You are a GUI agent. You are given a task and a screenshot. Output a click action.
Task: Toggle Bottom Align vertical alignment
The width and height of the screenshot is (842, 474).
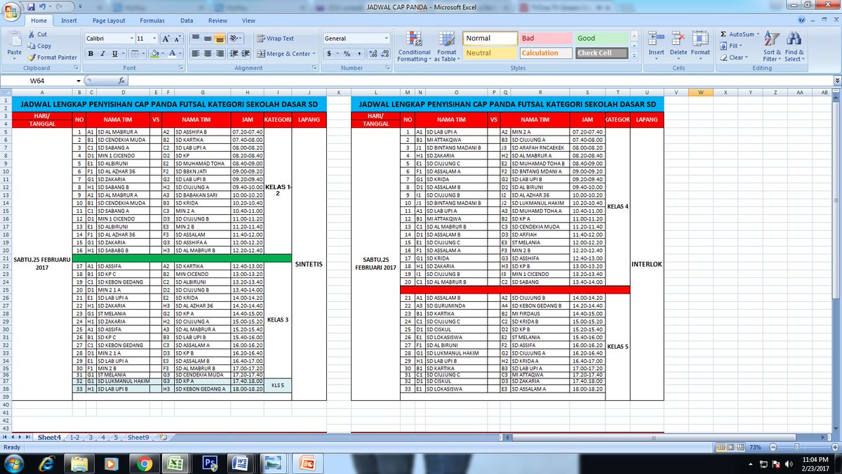(x=220, y=39)
